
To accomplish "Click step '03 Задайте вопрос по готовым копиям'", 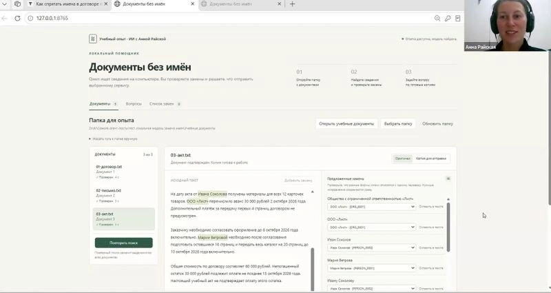I will click(x=420, y=78).
